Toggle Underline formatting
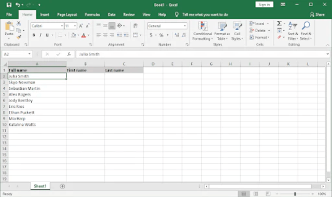This screenshot has height=197, width=332. pos(47,35)
